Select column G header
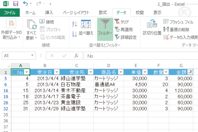Image resolution: width=198 pixels, height=132 pixels. coord(181,66)
